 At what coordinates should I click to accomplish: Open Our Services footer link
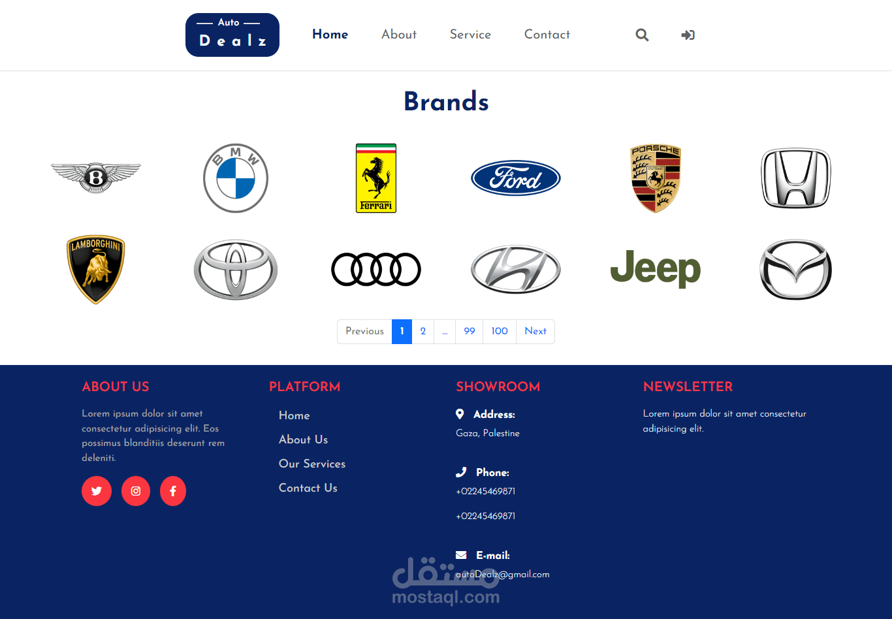pos(312,464)
